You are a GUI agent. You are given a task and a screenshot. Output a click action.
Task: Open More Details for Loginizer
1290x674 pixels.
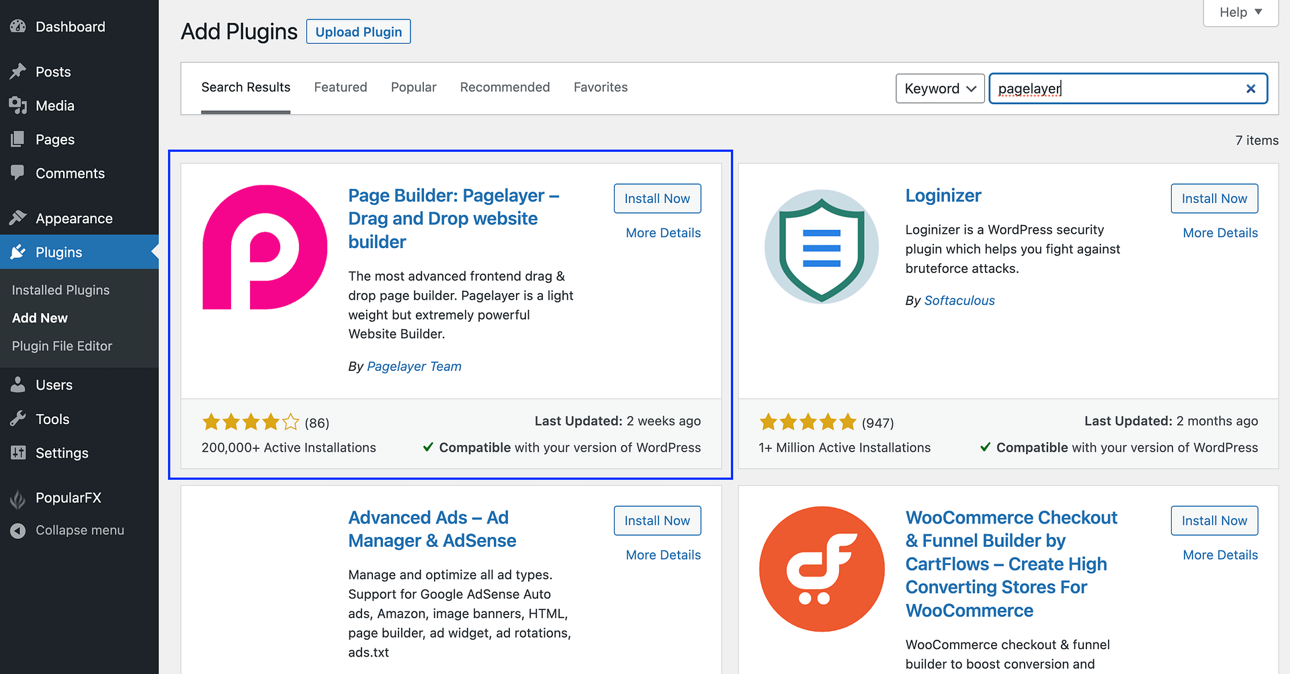pyautogui.click(x=1219, y=233)
